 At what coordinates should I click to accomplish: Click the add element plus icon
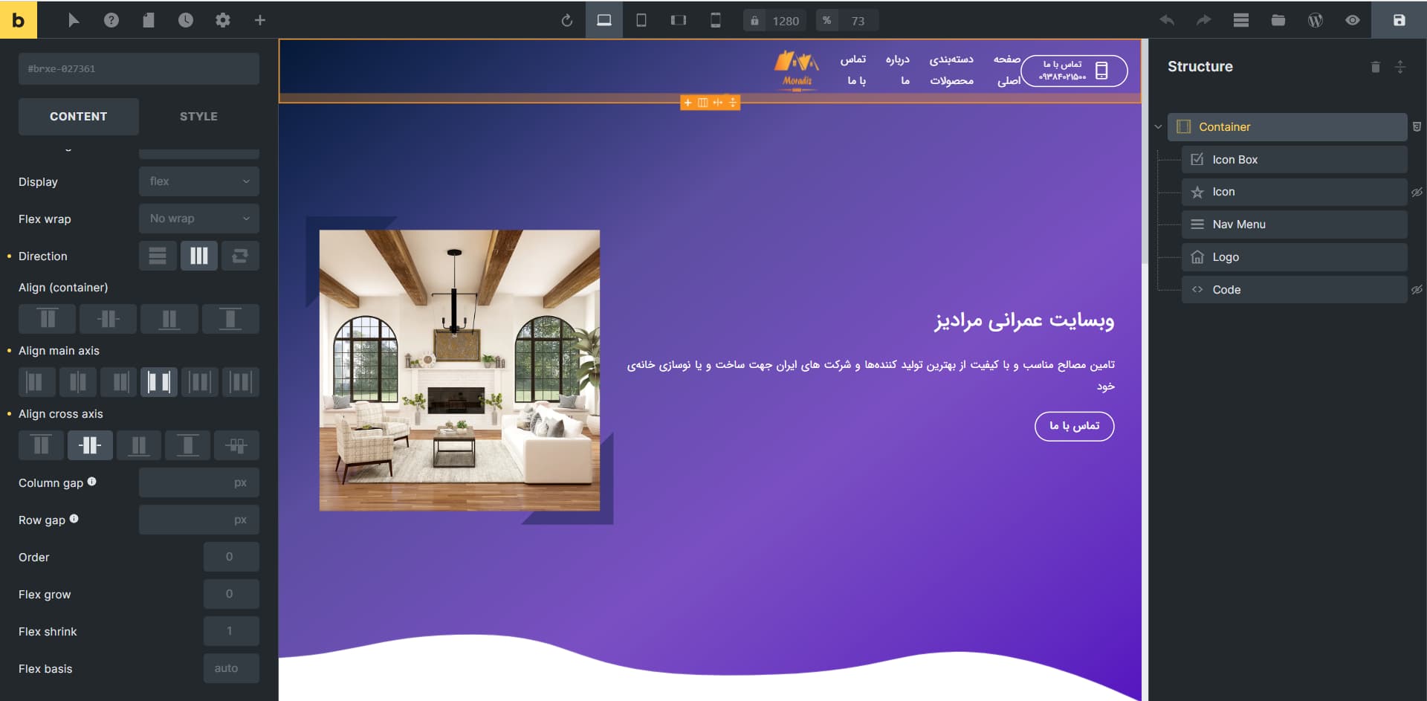(x=259, y=20)
